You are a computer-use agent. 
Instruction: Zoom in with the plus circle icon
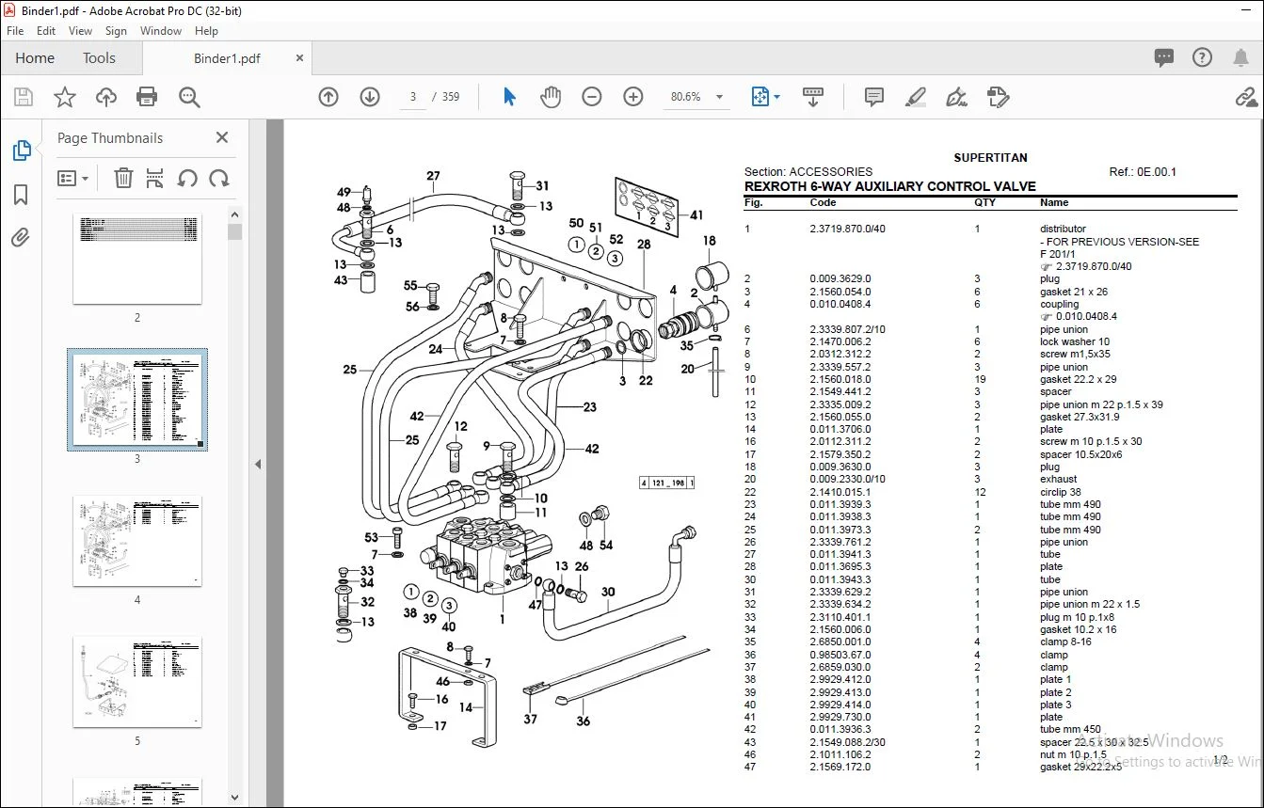(x=633, y=97)
